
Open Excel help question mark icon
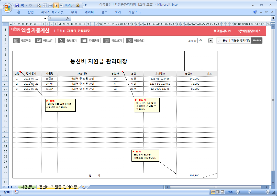[x=255, y=12]
